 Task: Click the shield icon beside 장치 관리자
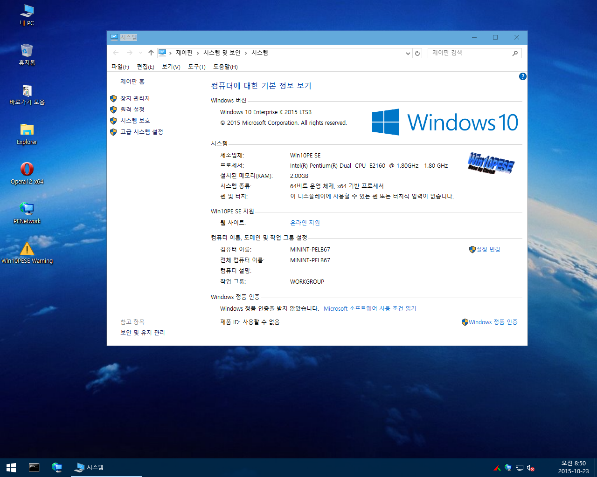point(113,98)
